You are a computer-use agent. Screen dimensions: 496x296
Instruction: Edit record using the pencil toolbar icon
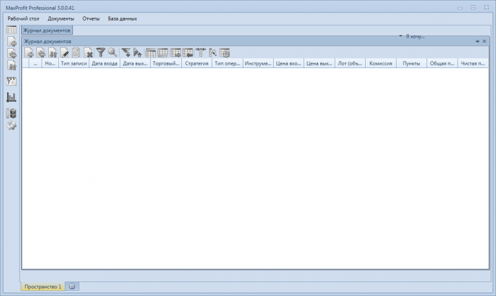(65, 53)
